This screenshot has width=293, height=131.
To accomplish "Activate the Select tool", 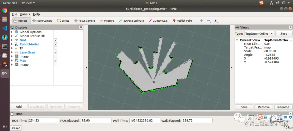I will [x=63, y=21].
